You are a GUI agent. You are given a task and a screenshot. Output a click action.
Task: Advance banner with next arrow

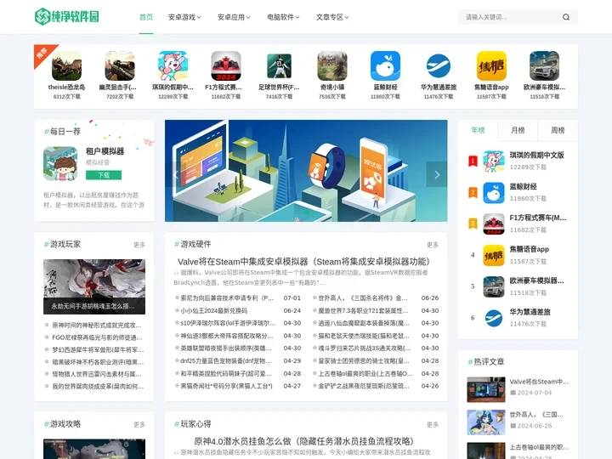click(x=437, y=174)
